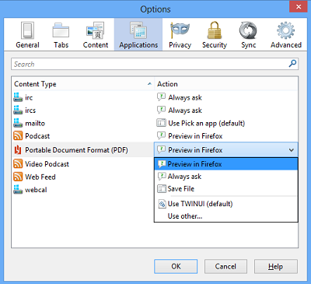Select Portable Document Format (PDF) row
The width and height of the screenshot is (311, 284).
83,149
